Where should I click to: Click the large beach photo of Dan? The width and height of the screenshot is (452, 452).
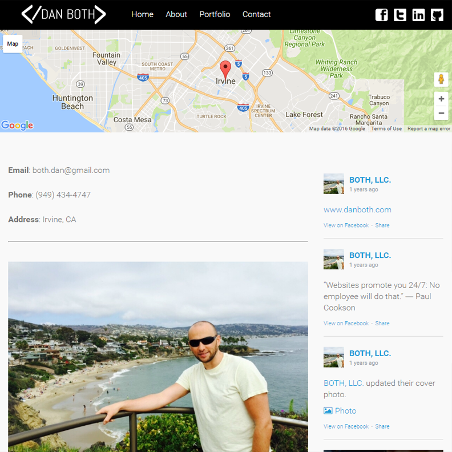pos(158,357)
